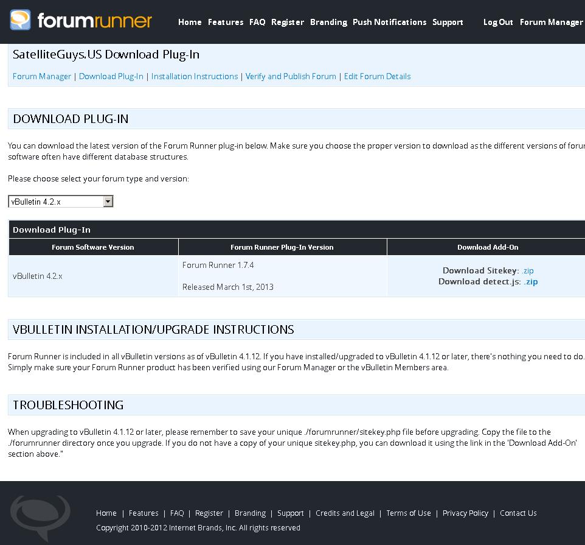Screen dimensions: 585x545
Task: Click the 'Forum Runner Plug-In Version' column header
Action: coord(282,247)
